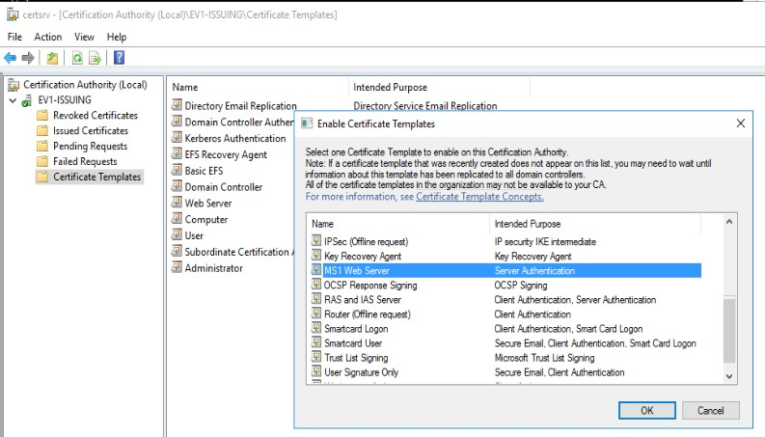Select the Router (Offline request) row
Image resolution: width=765 pixels, height=437 pixels.
[x=506, y=314]
